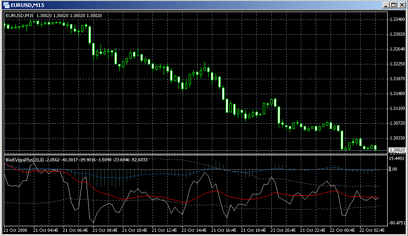Click the chart window icon in title bar

point(7,5)
